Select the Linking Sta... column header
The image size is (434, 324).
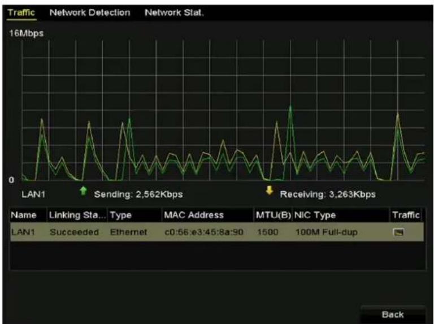[x=77, y=215]
